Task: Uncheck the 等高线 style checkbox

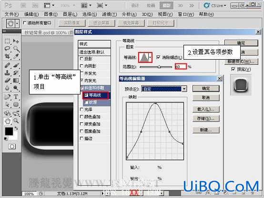Action: 86,95
